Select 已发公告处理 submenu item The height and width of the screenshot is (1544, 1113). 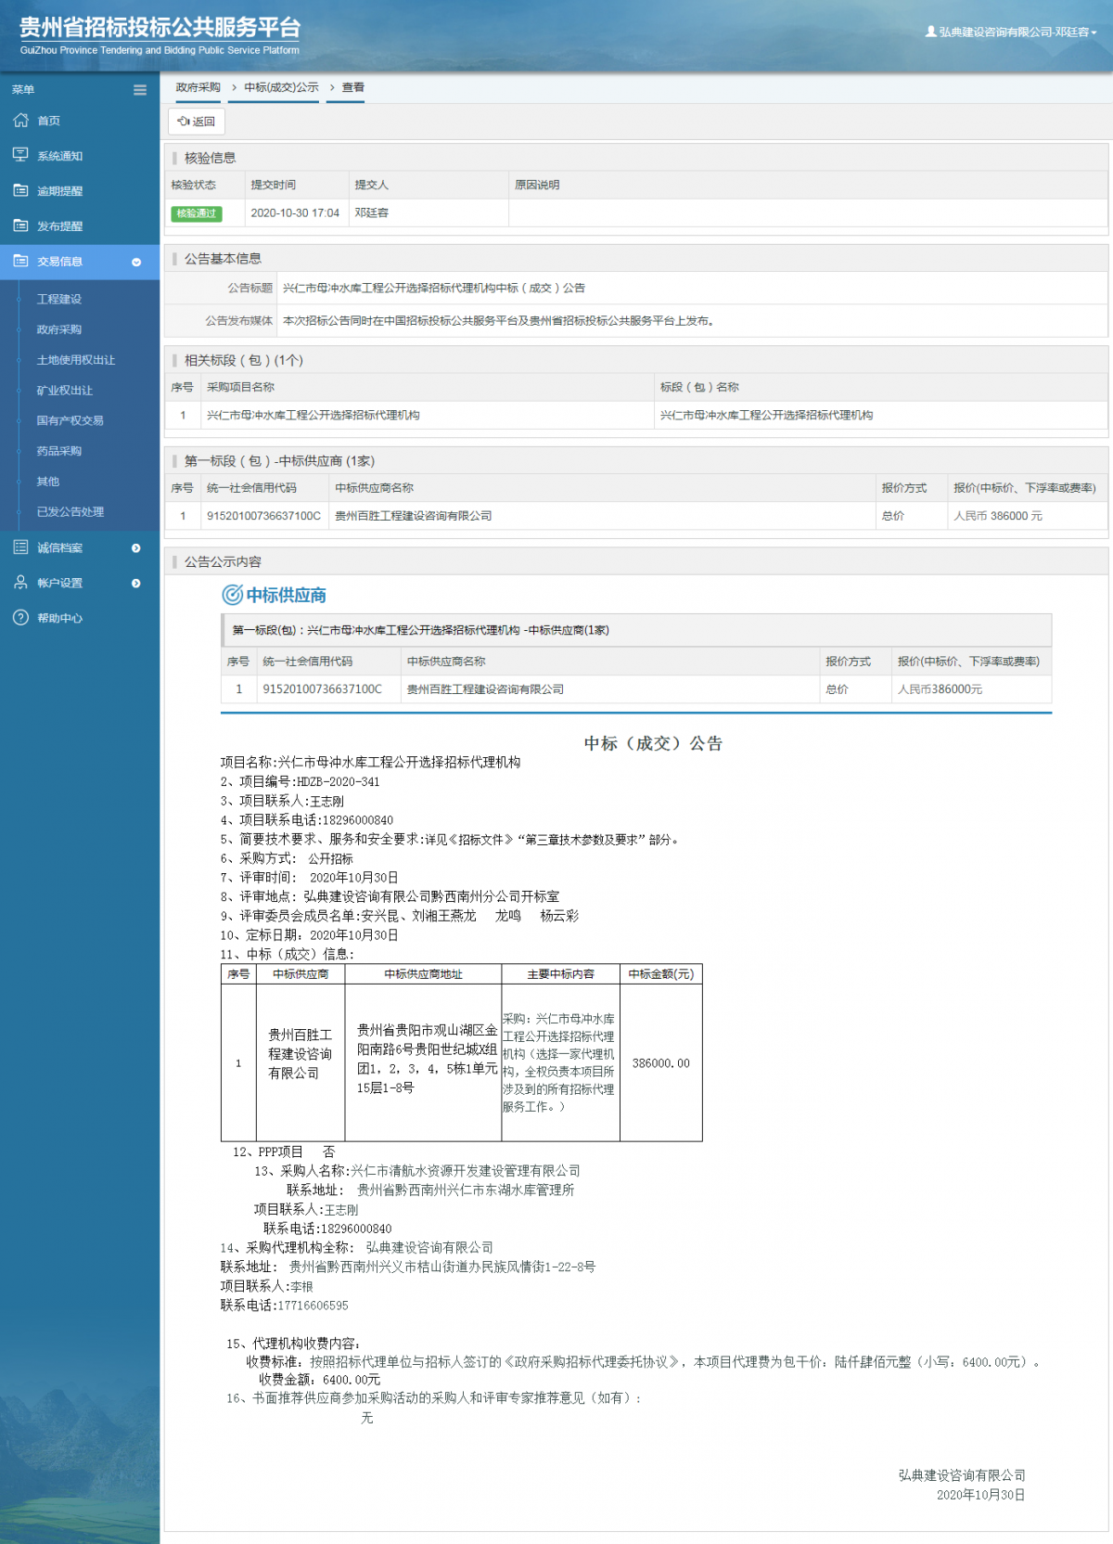pyautogui.click(x=70, y=511)
